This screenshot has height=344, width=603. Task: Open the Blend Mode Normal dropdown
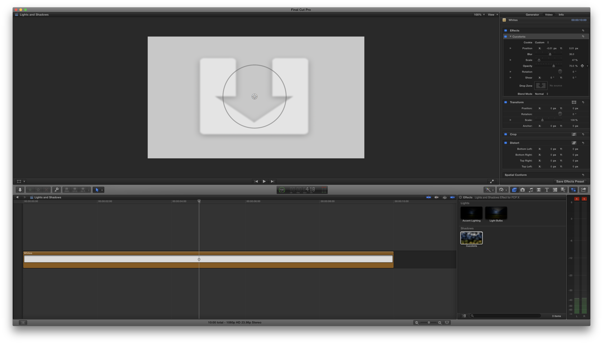541,94
